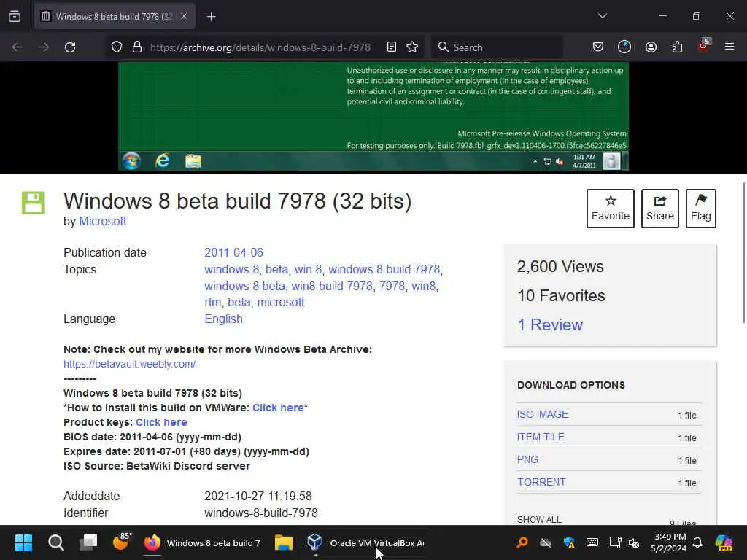
Task: Open the Windows Start button
Action: 23,542
